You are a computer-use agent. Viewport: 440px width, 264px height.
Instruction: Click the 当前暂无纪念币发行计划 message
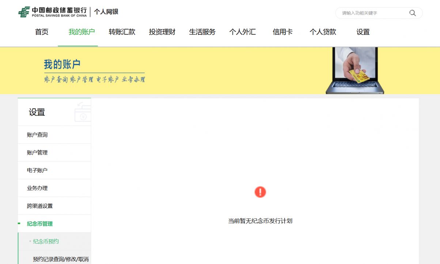(x=260, y=221)
